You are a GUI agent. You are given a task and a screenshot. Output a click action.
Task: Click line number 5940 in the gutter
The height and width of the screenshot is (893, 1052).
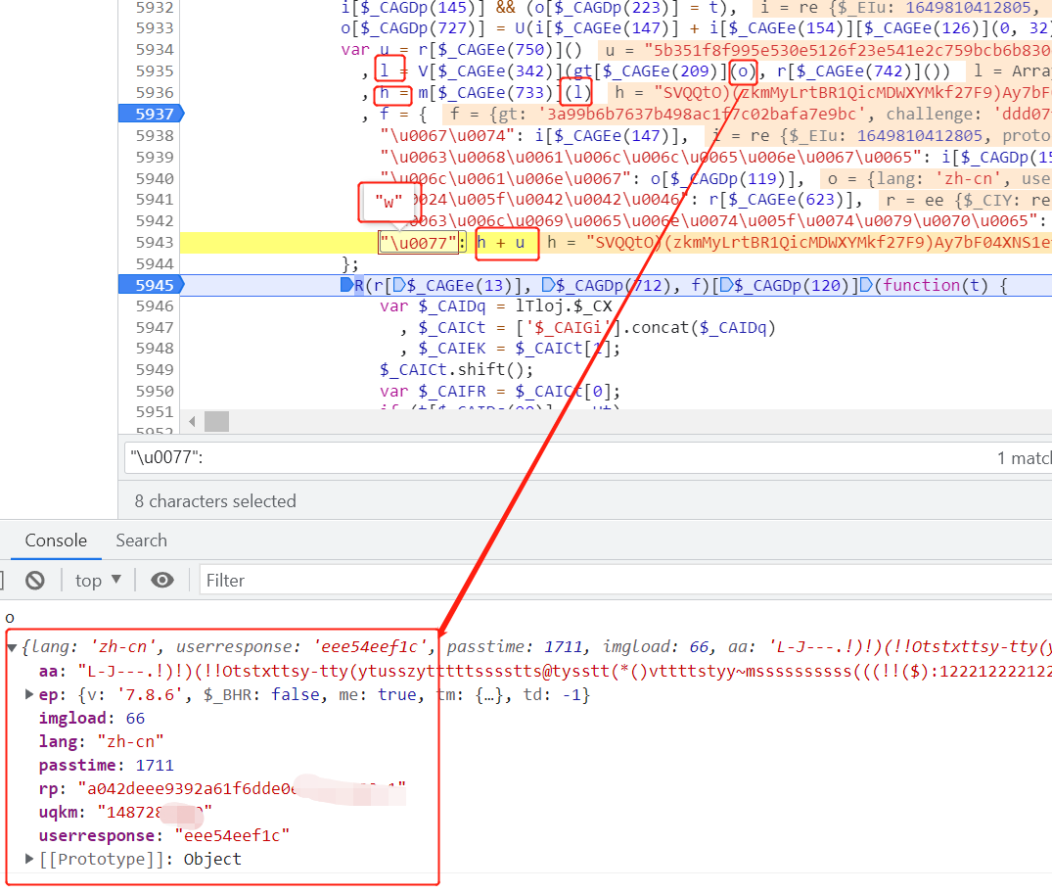click(155, 178)
